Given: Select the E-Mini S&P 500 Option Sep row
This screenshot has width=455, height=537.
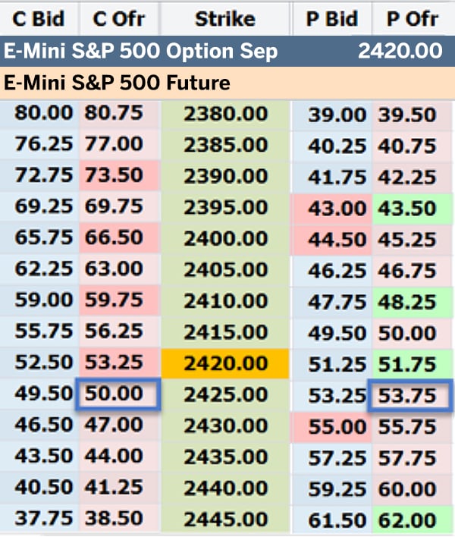Looking at the screenshot, I should 227,52.
